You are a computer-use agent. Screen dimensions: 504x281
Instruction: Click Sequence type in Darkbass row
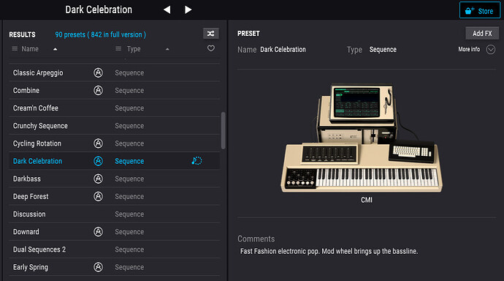coord(129,179)
